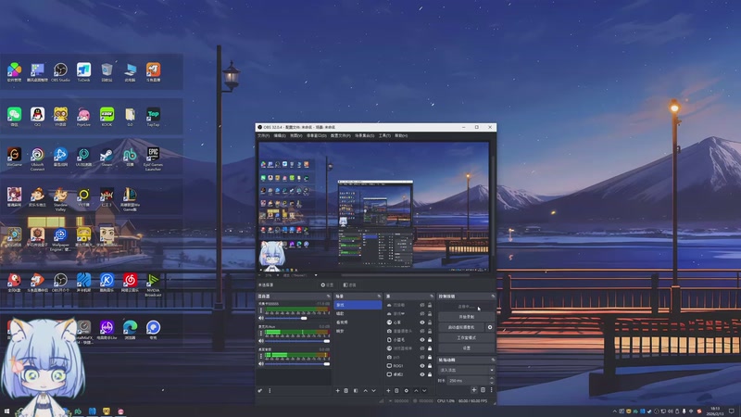Screen dimensions: 741x417
Task: Mute the 桌面音频 mixer channel
Action: (261, 363)
